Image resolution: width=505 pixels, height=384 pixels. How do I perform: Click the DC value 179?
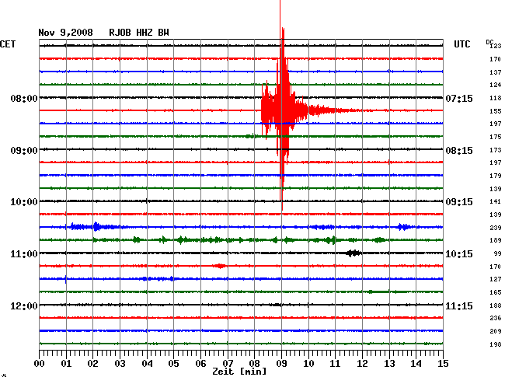[x=496, y=176]
